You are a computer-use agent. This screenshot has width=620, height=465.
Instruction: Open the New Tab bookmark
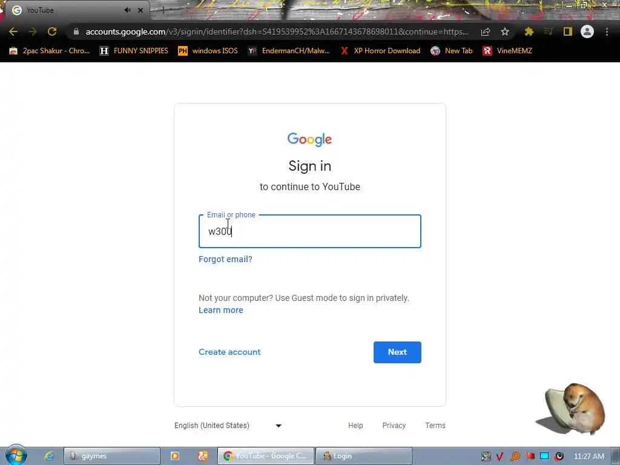click(x=452, y=51)
